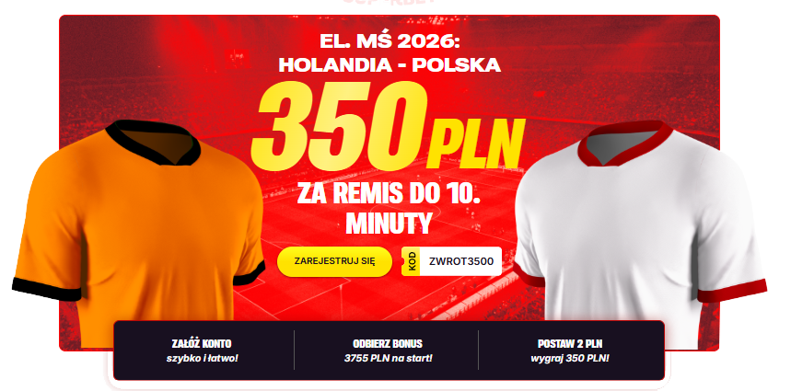Click the yellow KOD tag label
791x391 pixels.
[x=412, y=261]
